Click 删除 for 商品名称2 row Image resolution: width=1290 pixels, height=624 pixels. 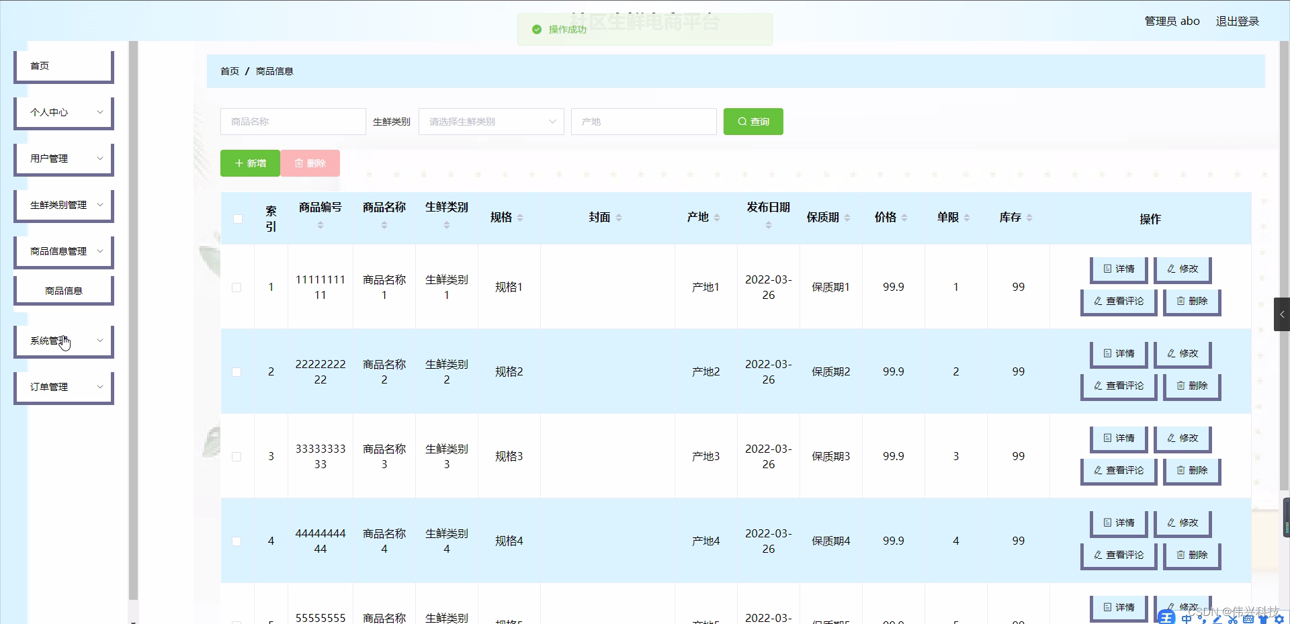[x=1192, y=386]
